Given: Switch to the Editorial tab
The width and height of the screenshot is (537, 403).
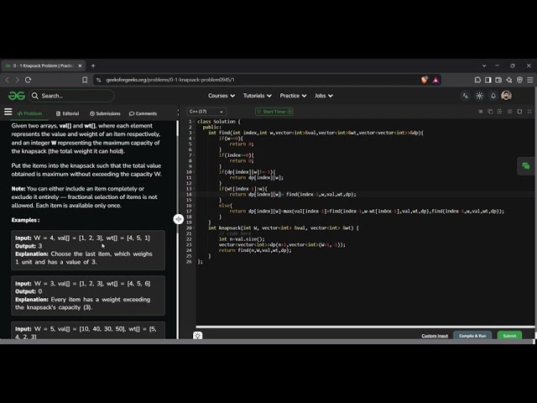Looking at the screenshot, I should click(67, 113).
